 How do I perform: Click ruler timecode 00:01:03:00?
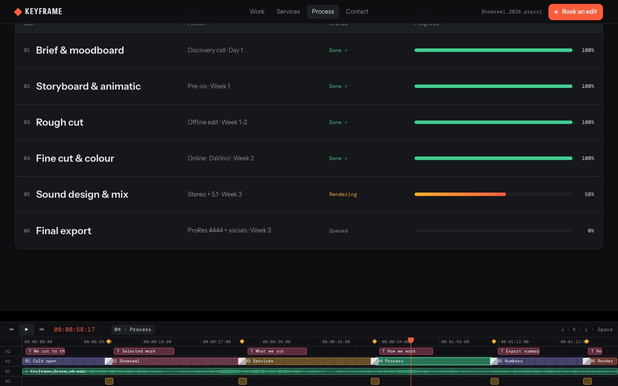(455, 342)
